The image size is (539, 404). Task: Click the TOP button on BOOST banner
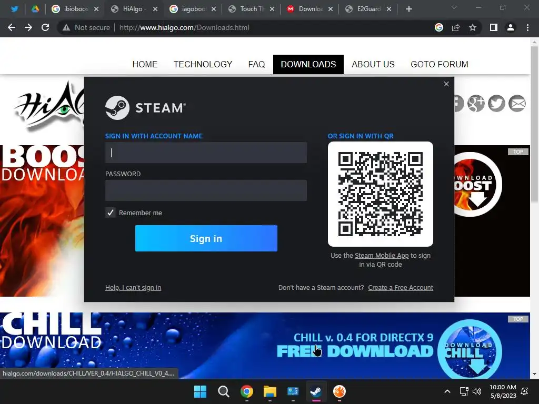point(518,151)
